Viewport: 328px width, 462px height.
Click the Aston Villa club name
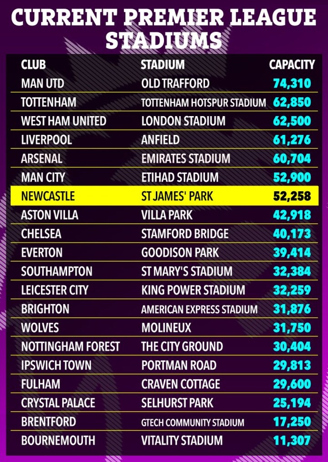click(49, 215)
